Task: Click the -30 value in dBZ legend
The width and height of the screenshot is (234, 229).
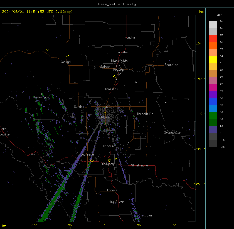Action: pos(222,147)
